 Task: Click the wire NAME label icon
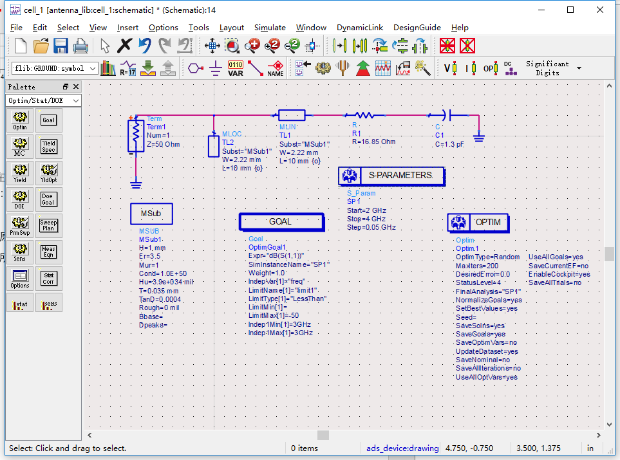(276, 68)
